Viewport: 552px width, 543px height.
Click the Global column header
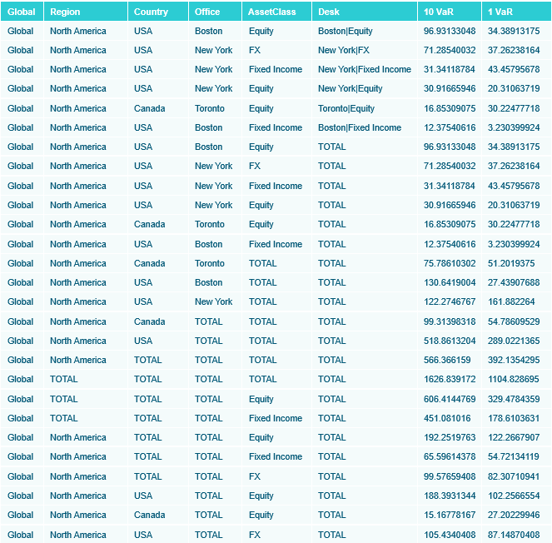tap(22, 12)
